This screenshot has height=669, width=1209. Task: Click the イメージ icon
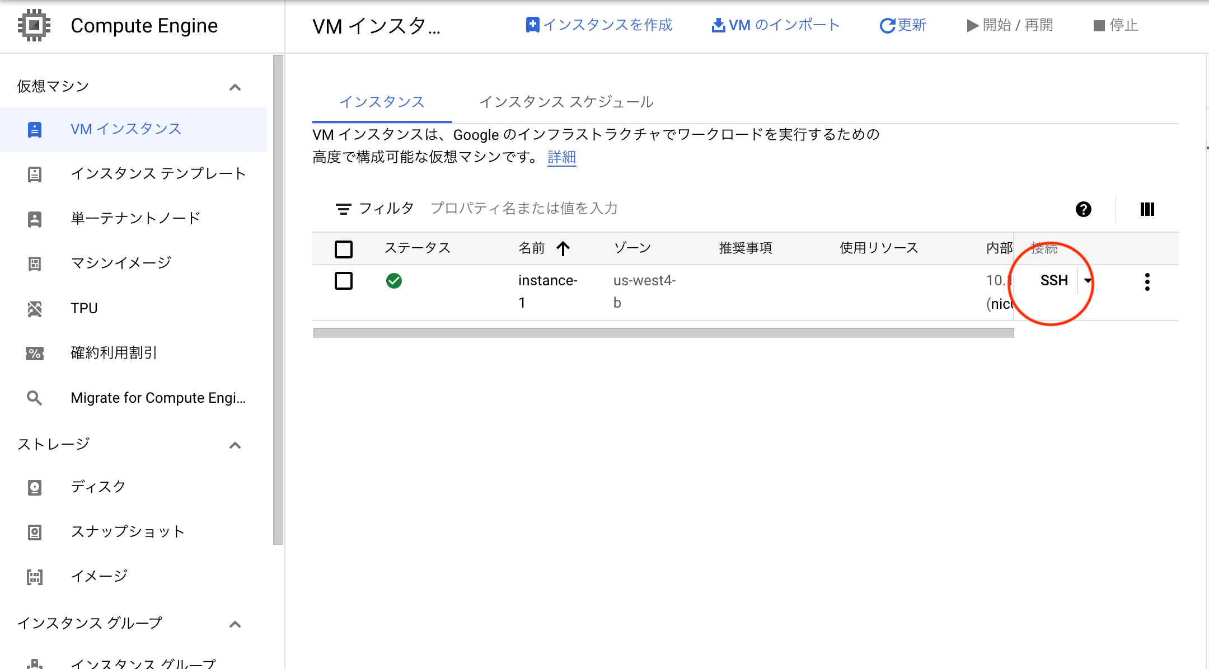(35, 577)
